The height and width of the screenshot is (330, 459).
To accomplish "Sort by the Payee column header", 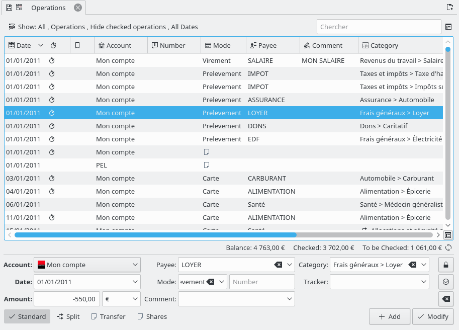I will [x=273, y=45].
